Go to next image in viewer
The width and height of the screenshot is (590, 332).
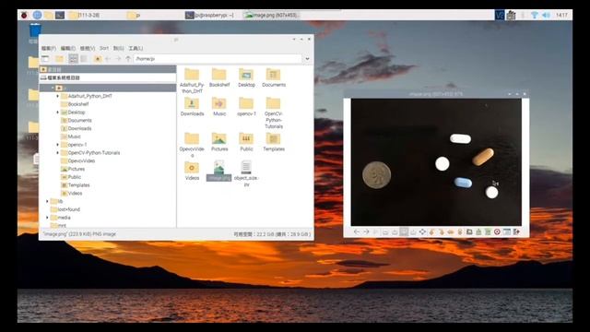pyautogui.click(x=366, y=231)
